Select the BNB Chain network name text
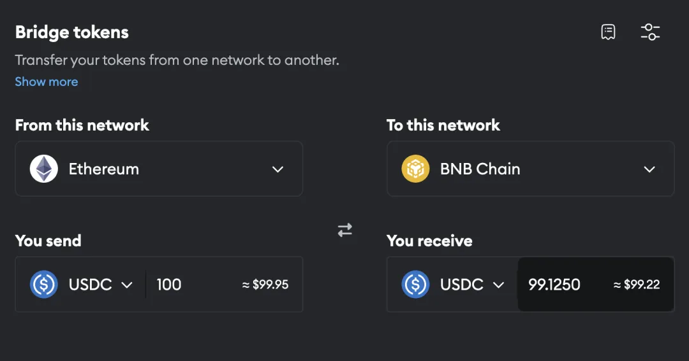The width and height of the screenshot is (689, 361). tap(480, 169)
